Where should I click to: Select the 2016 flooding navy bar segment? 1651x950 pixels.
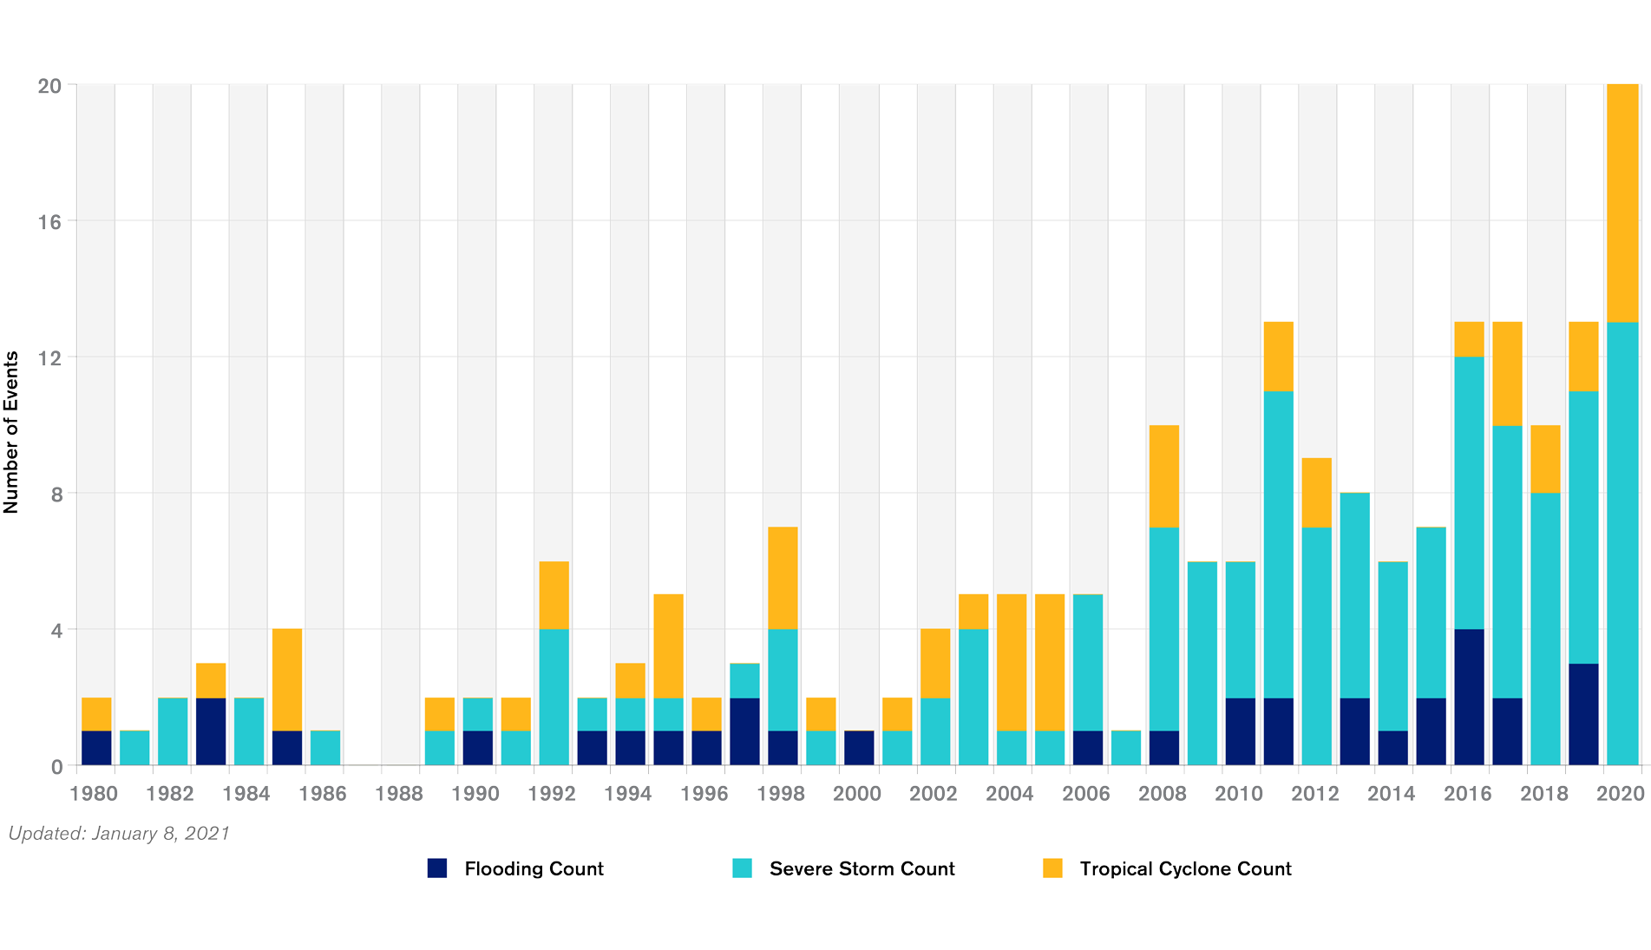point(1470,697)
